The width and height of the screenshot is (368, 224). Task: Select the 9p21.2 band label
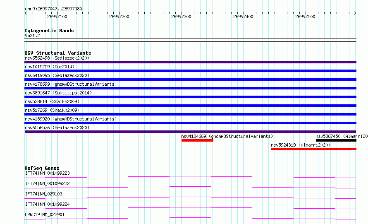[x=32, y=36]
